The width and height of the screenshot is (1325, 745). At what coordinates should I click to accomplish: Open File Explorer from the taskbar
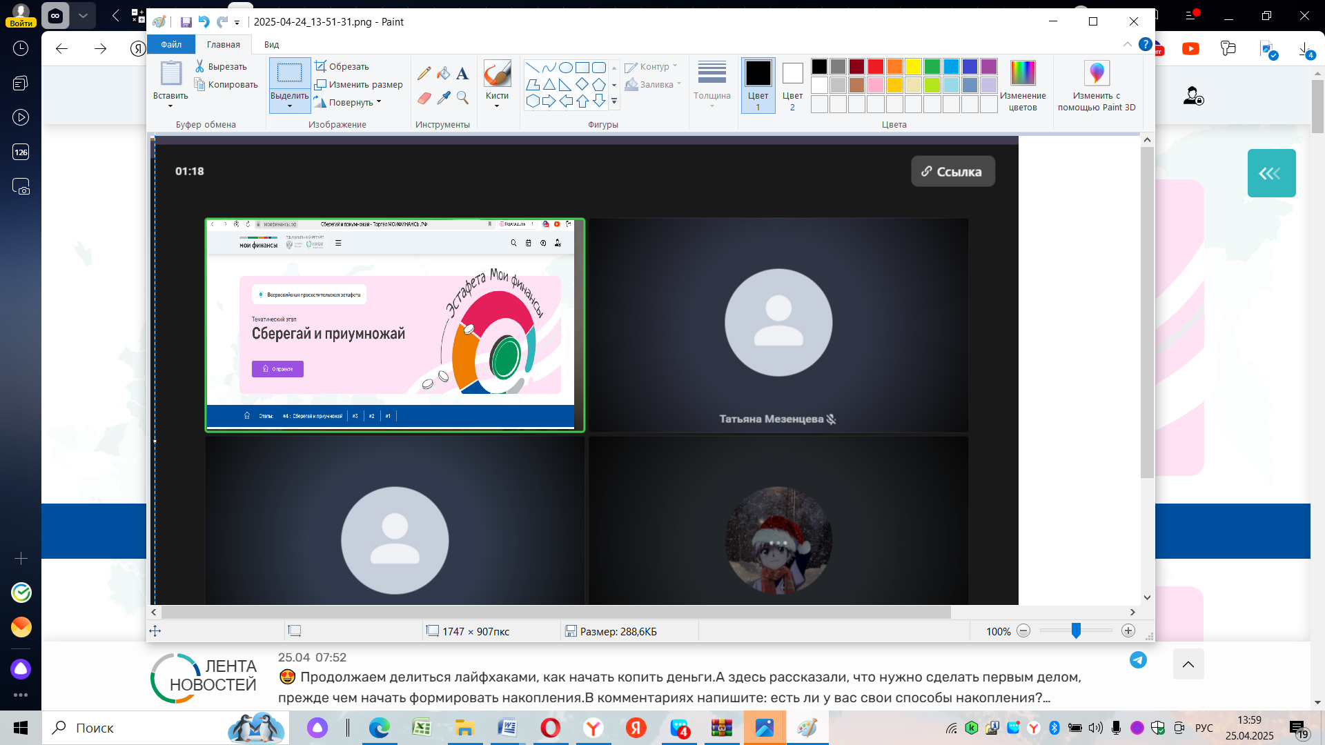(x=464, y=728)
